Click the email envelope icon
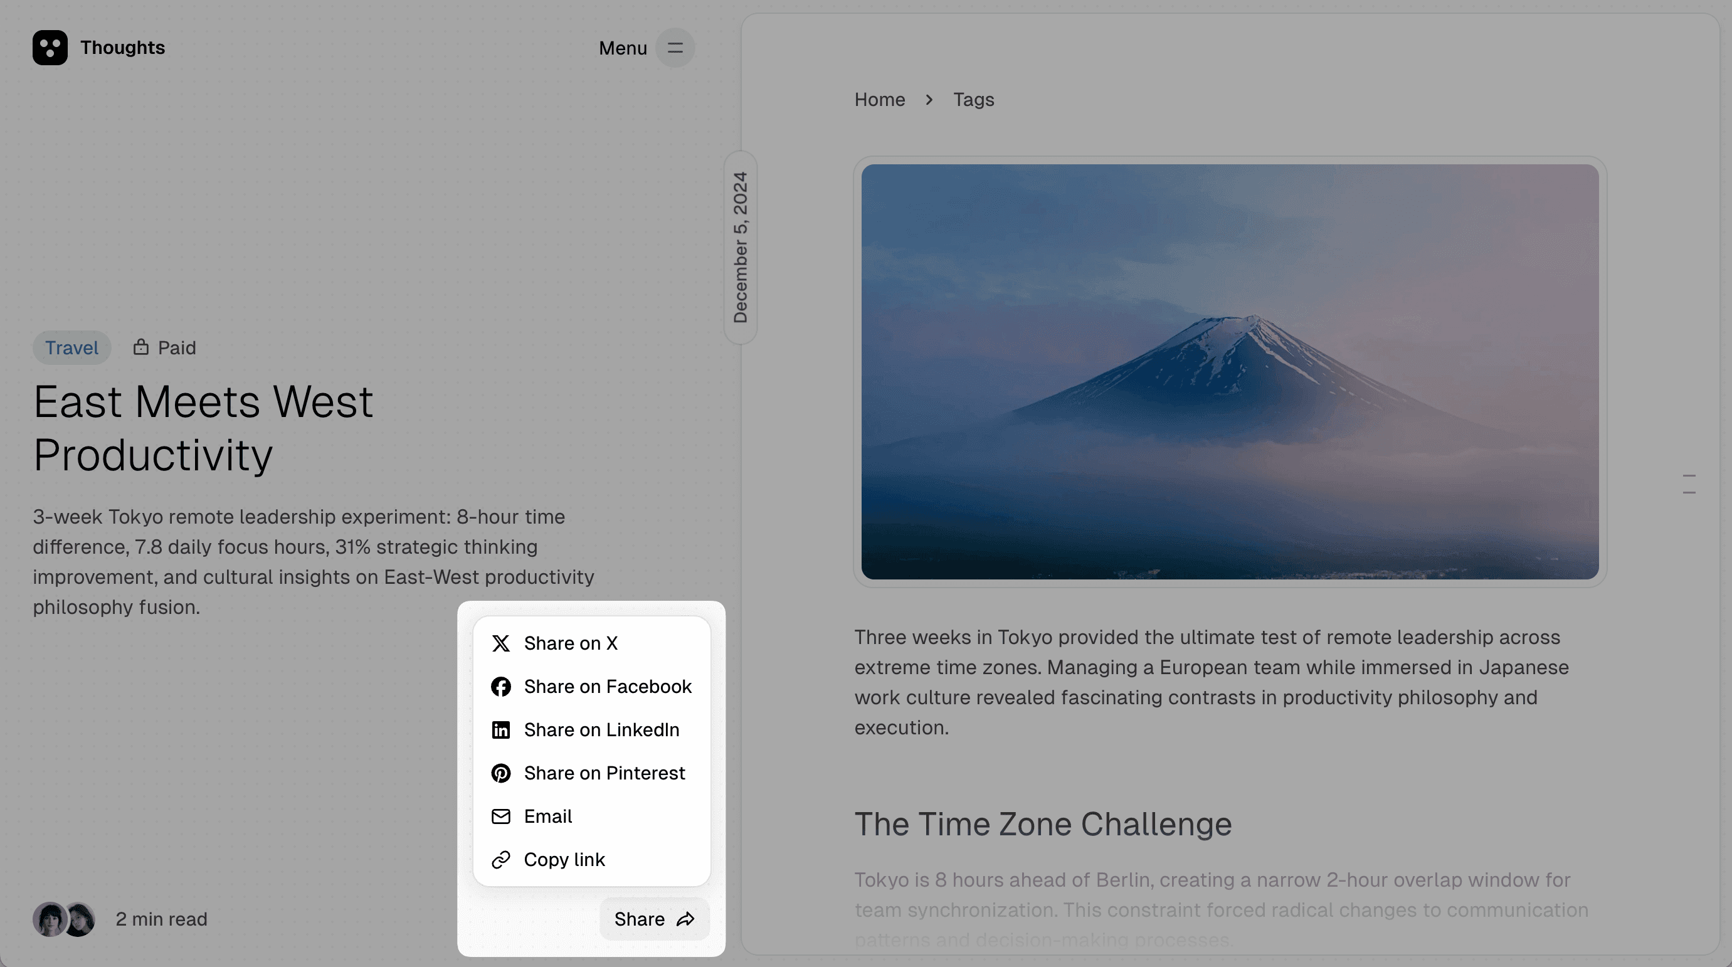 502,816
